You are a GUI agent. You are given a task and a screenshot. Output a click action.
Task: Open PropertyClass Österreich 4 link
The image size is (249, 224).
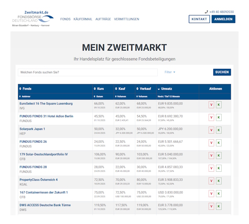tap(39, 180)
